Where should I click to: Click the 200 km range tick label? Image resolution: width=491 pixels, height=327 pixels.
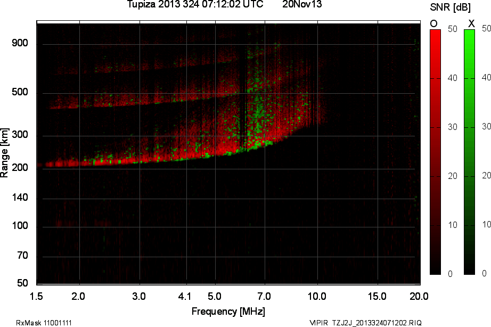[20, 168]
